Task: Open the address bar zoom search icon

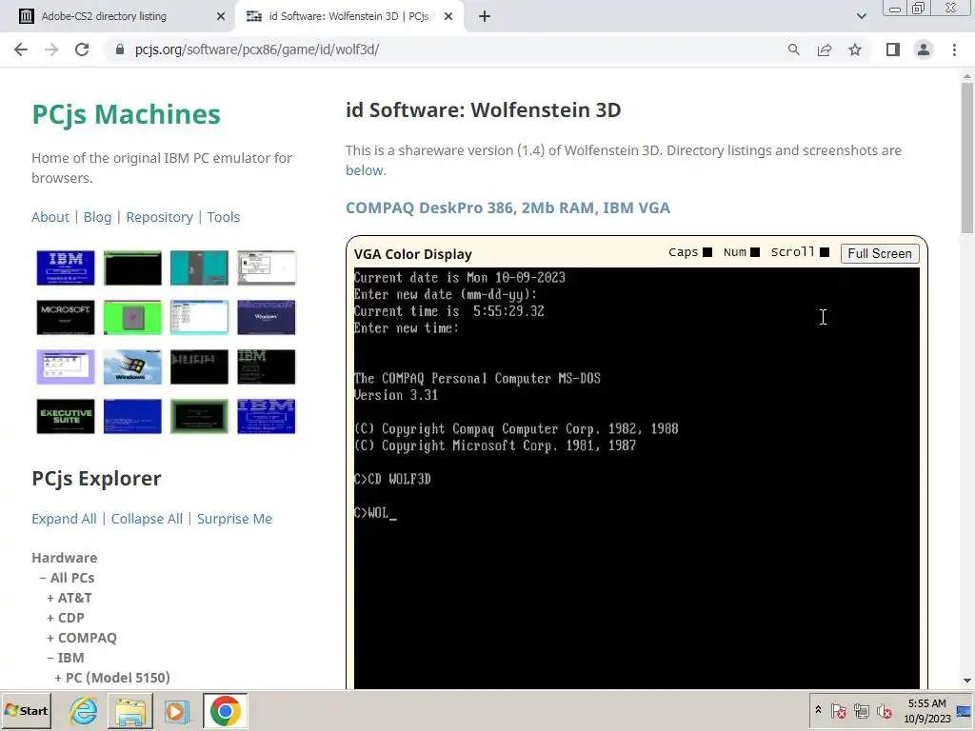Action: (793, 49)
